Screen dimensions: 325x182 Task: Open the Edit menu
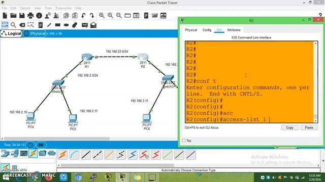(13, 8)
